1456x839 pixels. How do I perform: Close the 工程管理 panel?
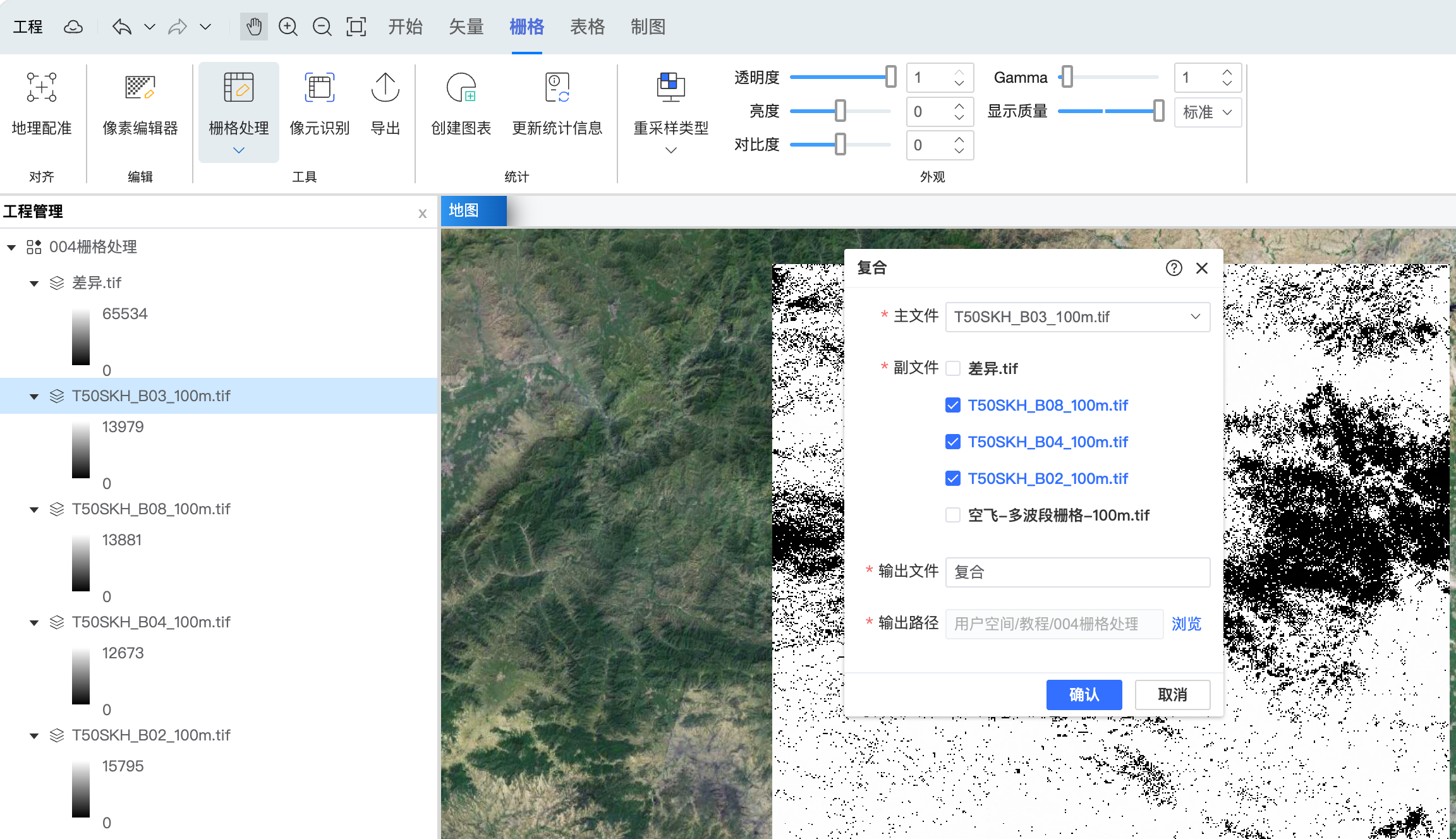click(x=423, y=214)
